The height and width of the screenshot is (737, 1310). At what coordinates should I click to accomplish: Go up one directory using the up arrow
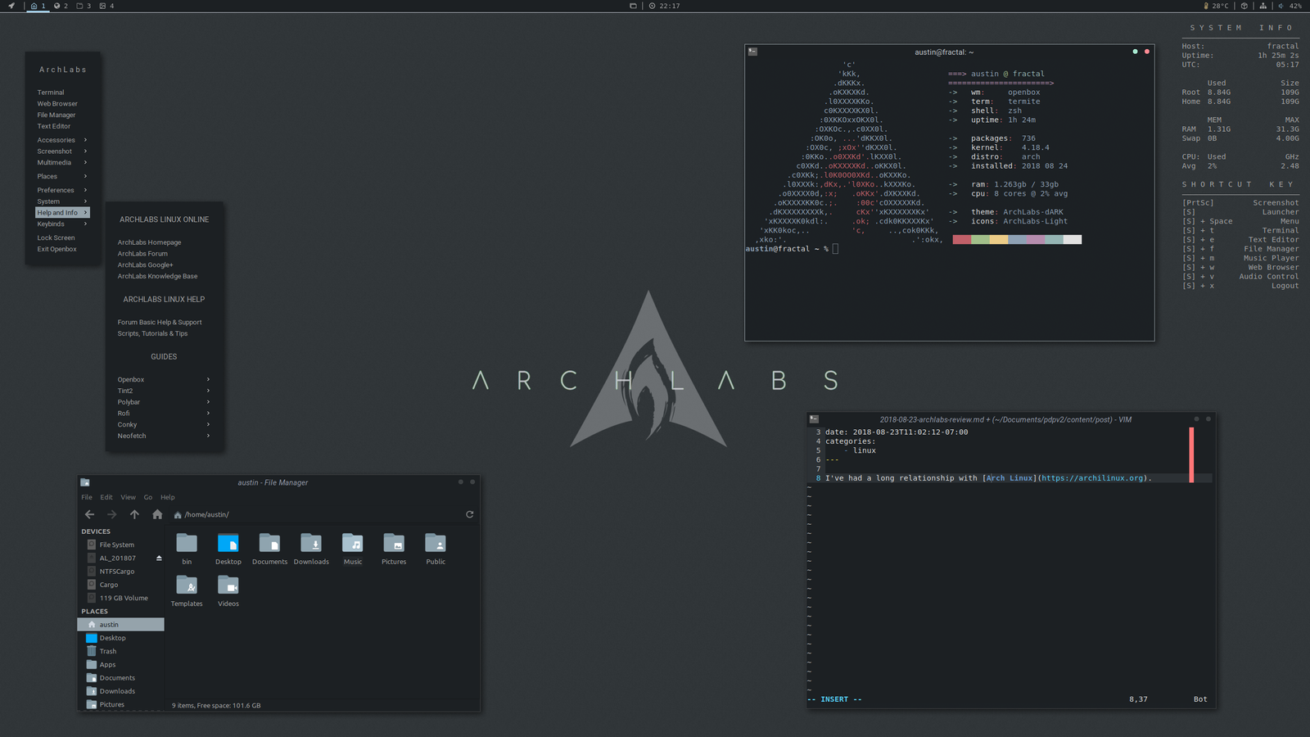134,513
